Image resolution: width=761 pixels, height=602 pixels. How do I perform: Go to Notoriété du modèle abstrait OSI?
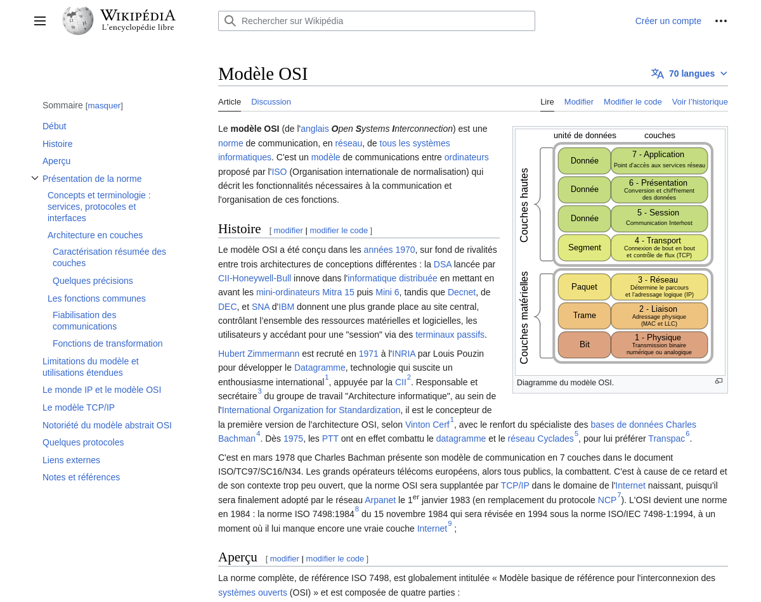pyautogui.click(x=107, y=425)
